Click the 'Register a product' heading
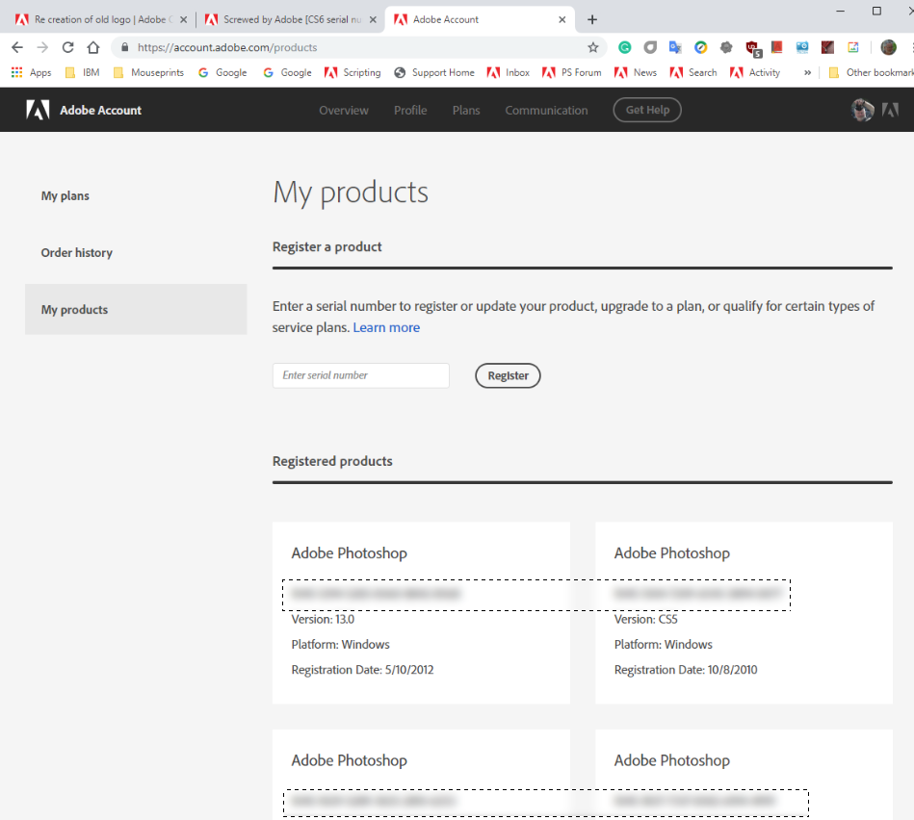914x820 pixels. (x=327, y=247)
